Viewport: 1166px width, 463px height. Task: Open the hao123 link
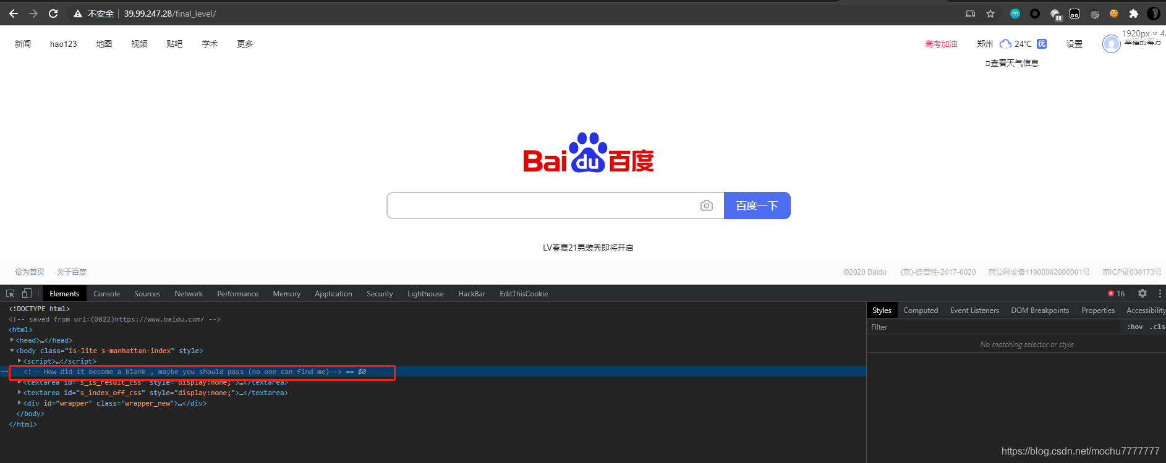click(x=64, y=44)
